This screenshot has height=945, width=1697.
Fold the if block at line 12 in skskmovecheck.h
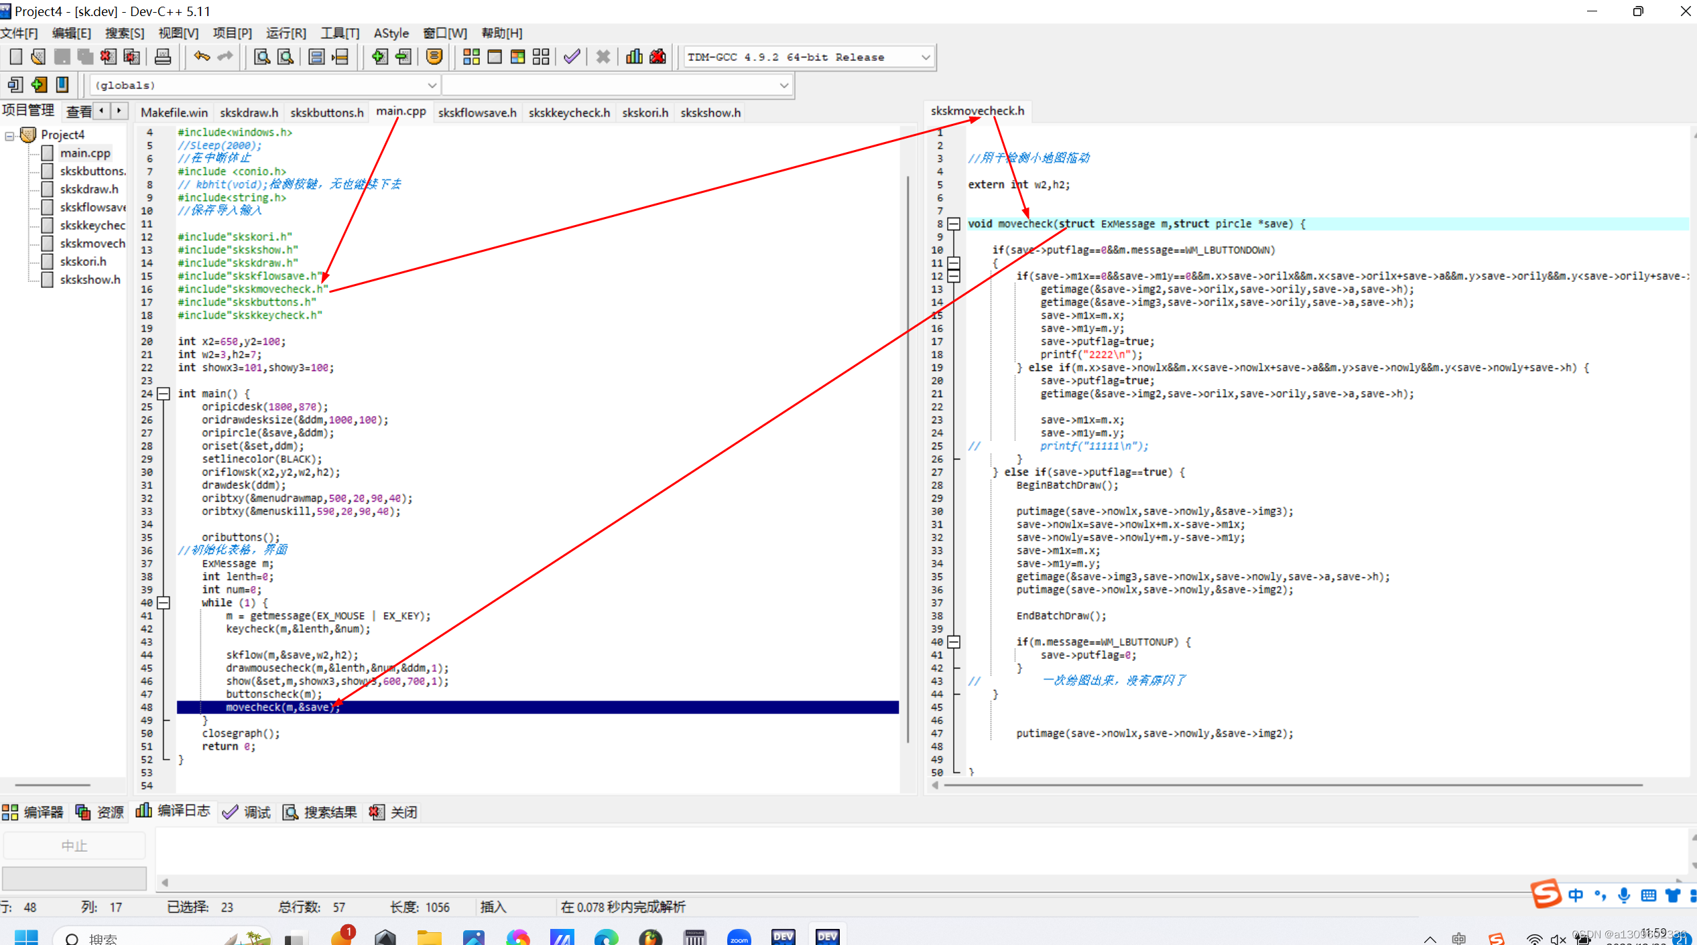pos(954,276)
